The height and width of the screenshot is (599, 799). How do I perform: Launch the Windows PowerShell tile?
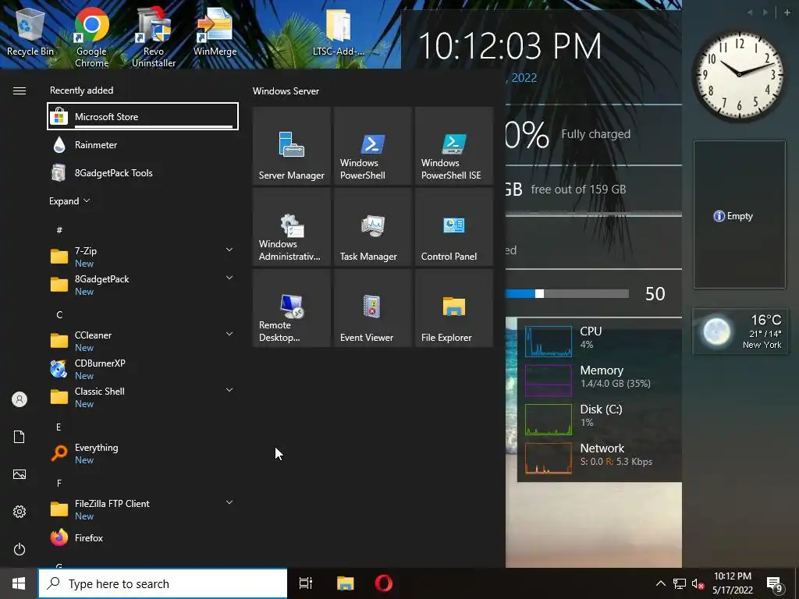pyautogui.click(x=372, y=146)
